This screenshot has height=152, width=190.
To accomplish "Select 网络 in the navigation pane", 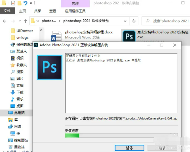I will tap(15, 127).
